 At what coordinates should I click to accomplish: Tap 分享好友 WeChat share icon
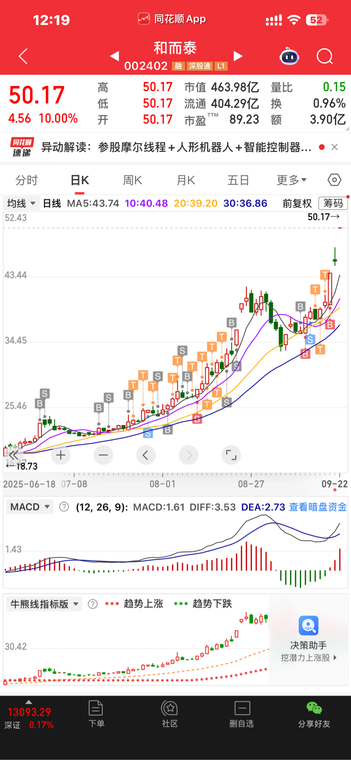[x=314, y=714]
